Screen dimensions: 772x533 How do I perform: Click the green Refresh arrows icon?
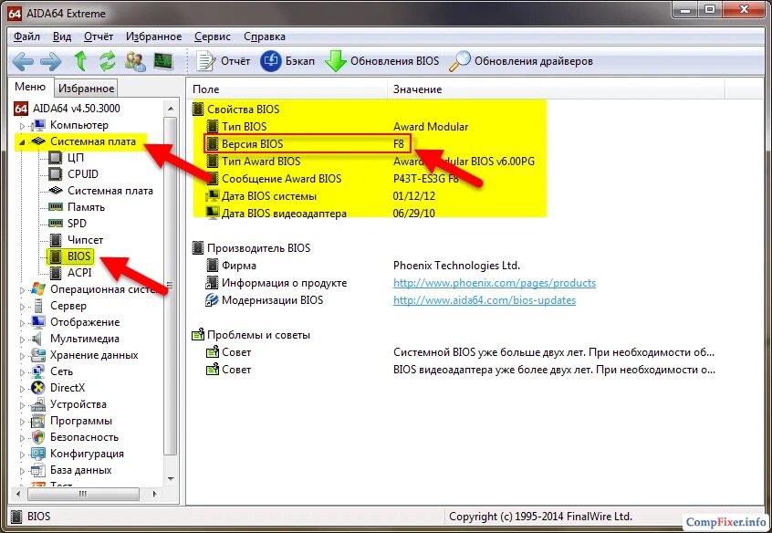click(x=107, y=61)
